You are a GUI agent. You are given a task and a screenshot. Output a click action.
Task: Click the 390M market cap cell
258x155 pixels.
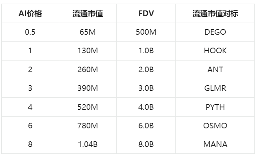pos(88,88)
